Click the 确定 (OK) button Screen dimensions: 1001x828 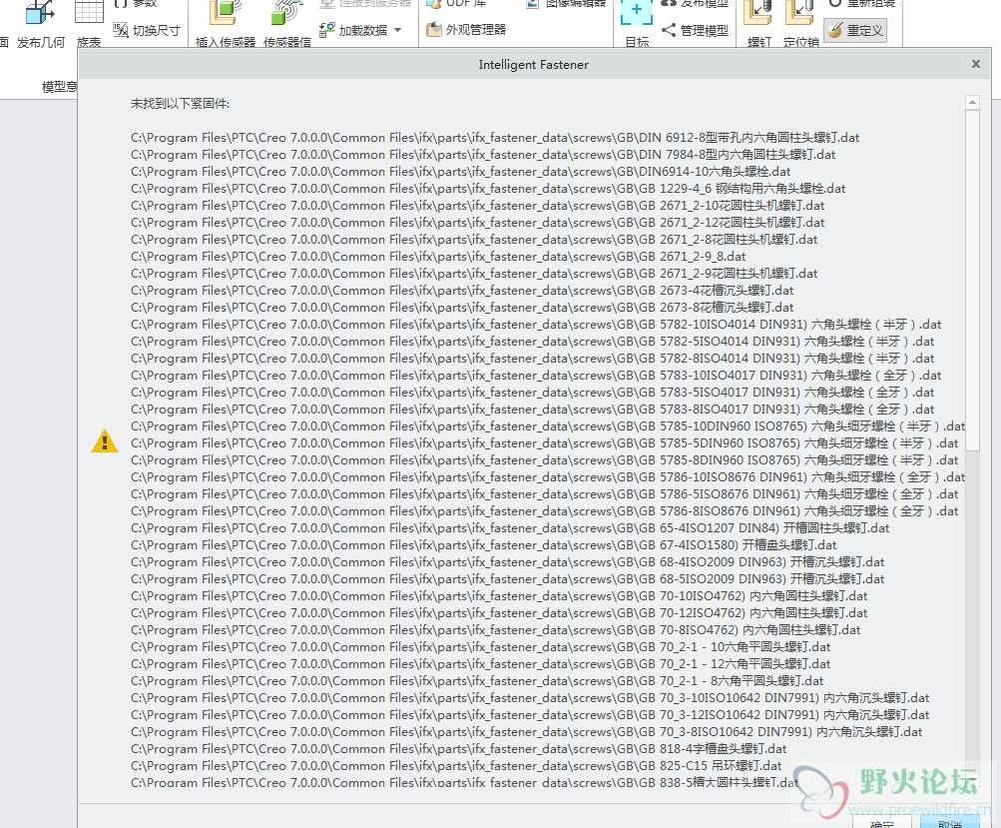[x=881, y=824]
